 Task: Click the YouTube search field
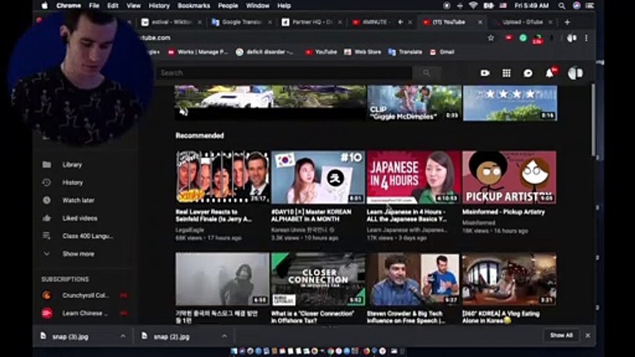click(x=285, y=73)
